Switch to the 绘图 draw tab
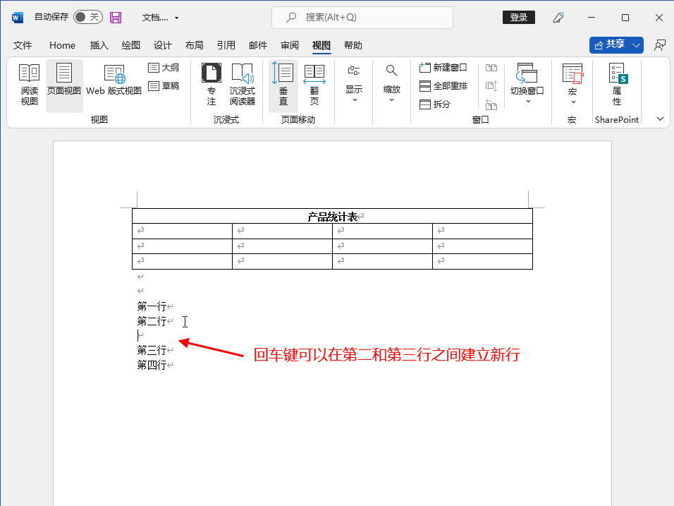The width and height of the screenshot is (674, 506). point(130,45)
